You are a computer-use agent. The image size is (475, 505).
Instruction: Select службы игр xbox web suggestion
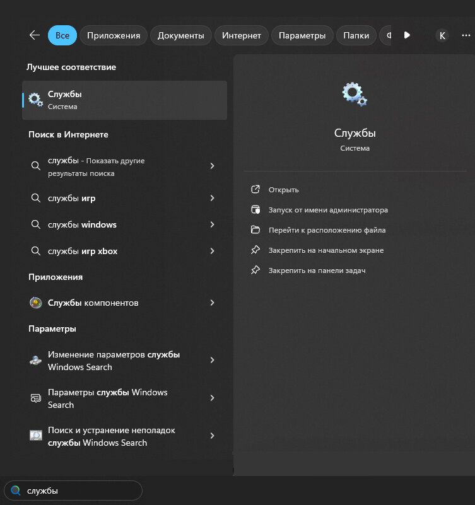click(124, 251)
